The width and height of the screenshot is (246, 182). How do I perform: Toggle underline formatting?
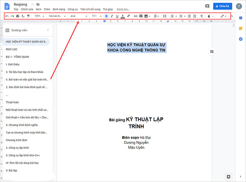pyautogui.click(x=117, y=16)
